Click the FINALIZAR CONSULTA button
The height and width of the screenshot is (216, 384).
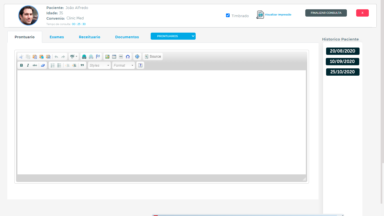click(x=326, y=13)
